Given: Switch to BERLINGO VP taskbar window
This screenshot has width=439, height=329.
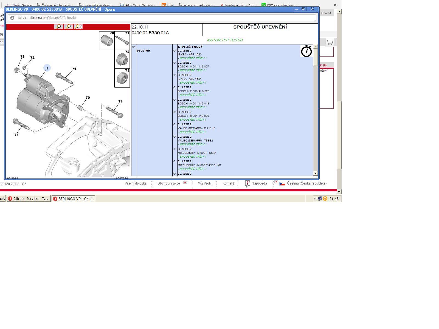Looking at the screenshot, I should [74, 199].
